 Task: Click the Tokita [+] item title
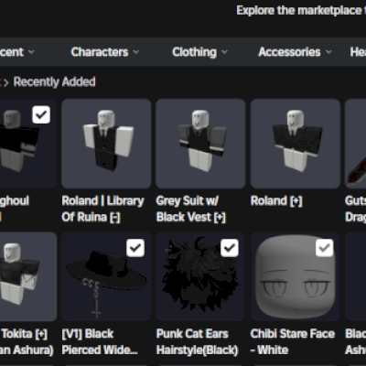(27, 342)
